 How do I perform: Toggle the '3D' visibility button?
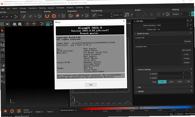click(x=51, y=24)
